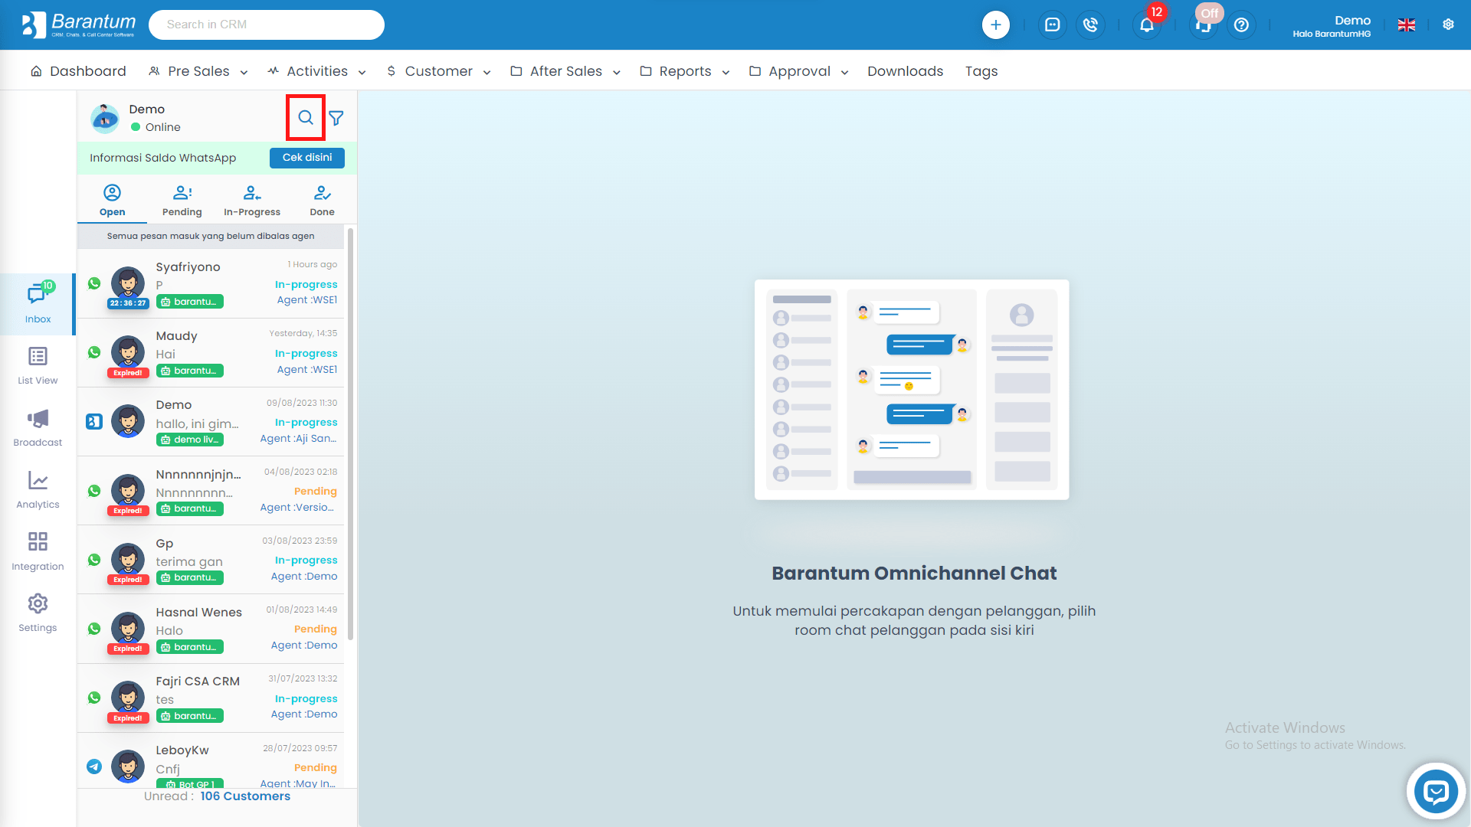
Task: Open Integration in the sidebar
Action: point(38,551)
